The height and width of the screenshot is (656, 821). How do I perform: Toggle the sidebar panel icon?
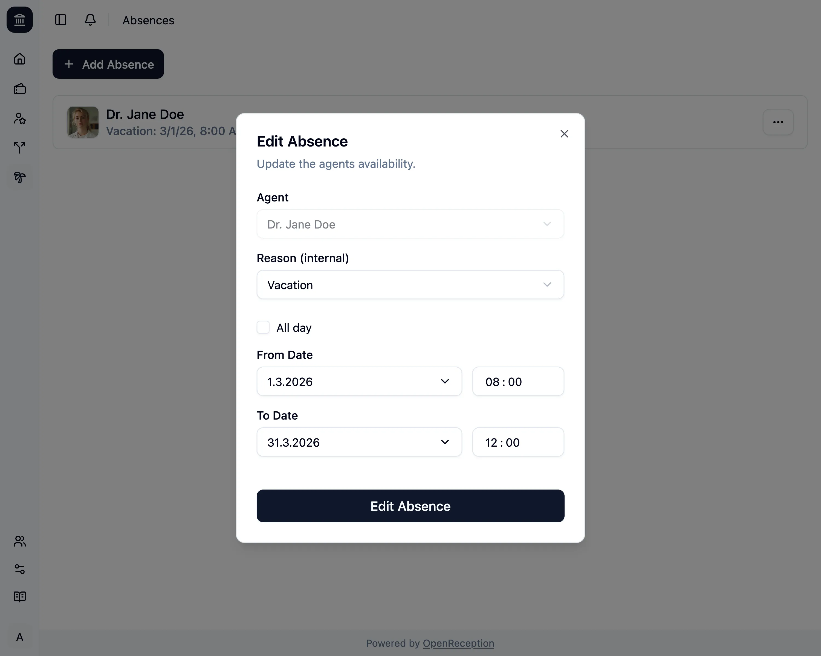tap(61, 20)
